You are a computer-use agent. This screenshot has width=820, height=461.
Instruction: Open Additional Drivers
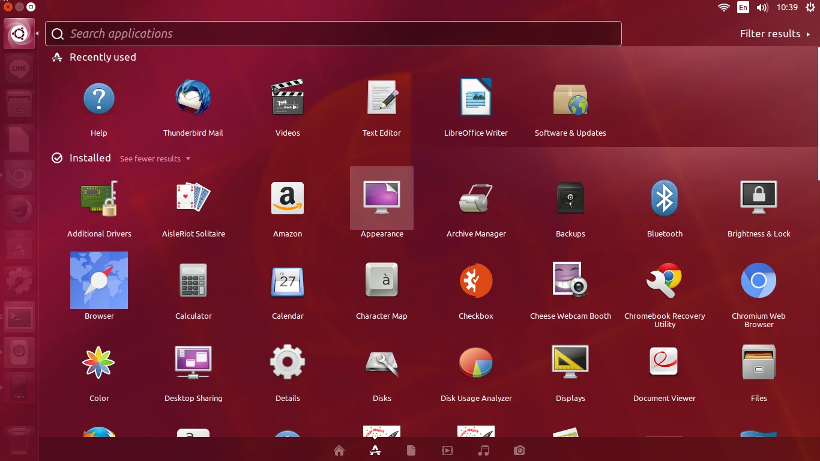click(99, 199)
